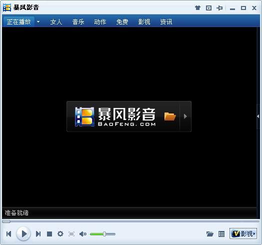Start playback with the play button
This screenshot has width=262, height=245.
click(23, 234)
